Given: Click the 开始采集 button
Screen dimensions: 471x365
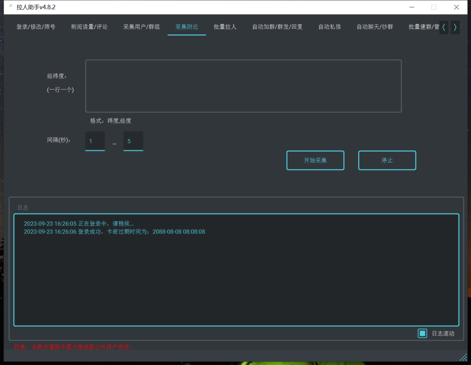Looking at the screenshot, I should click(x=315, y=160).
